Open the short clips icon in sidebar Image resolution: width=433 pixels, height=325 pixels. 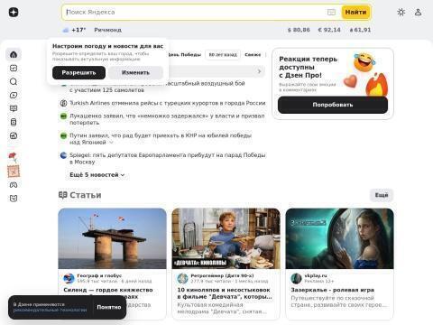[14, 122]
